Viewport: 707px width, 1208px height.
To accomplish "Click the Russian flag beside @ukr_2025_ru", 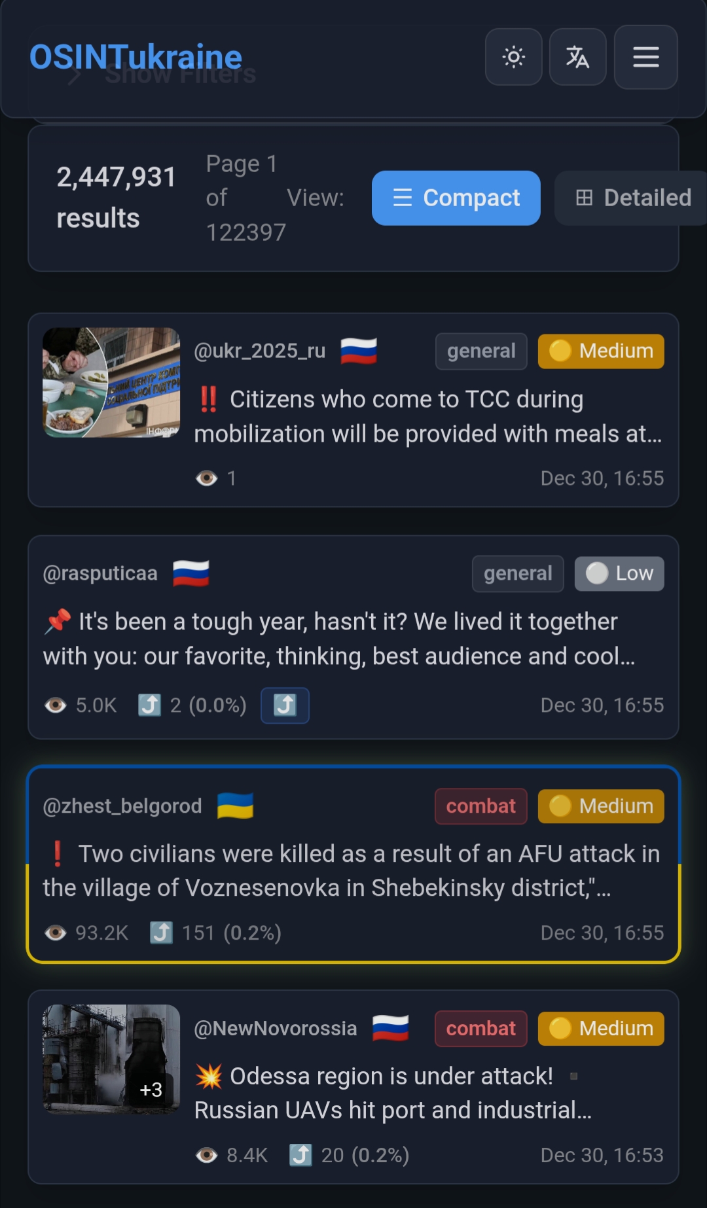I will 359,351.
